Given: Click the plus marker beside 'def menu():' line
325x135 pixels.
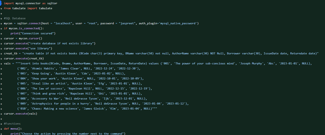Looking at the screenshot, I should point(1,129).
